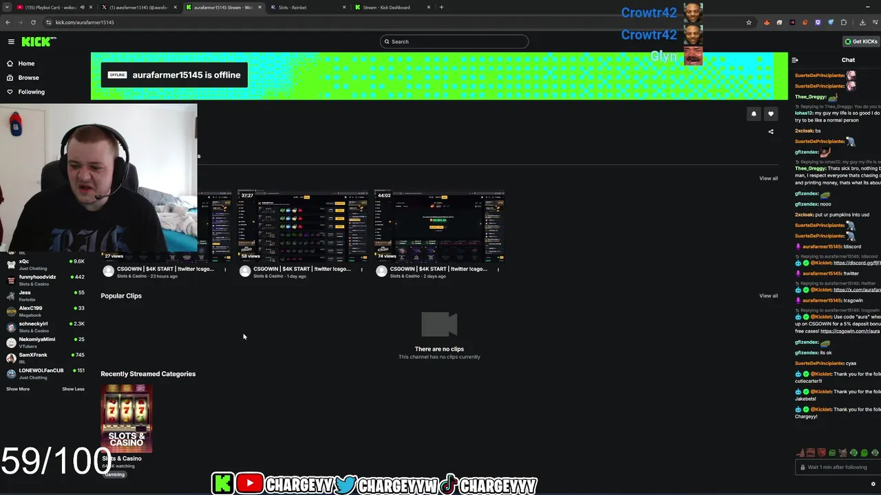Open video title posted 23 hours ago
Screen dimensions: 881x495
166,269
